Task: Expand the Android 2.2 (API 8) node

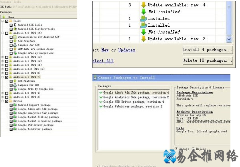Action: (2, 73)
